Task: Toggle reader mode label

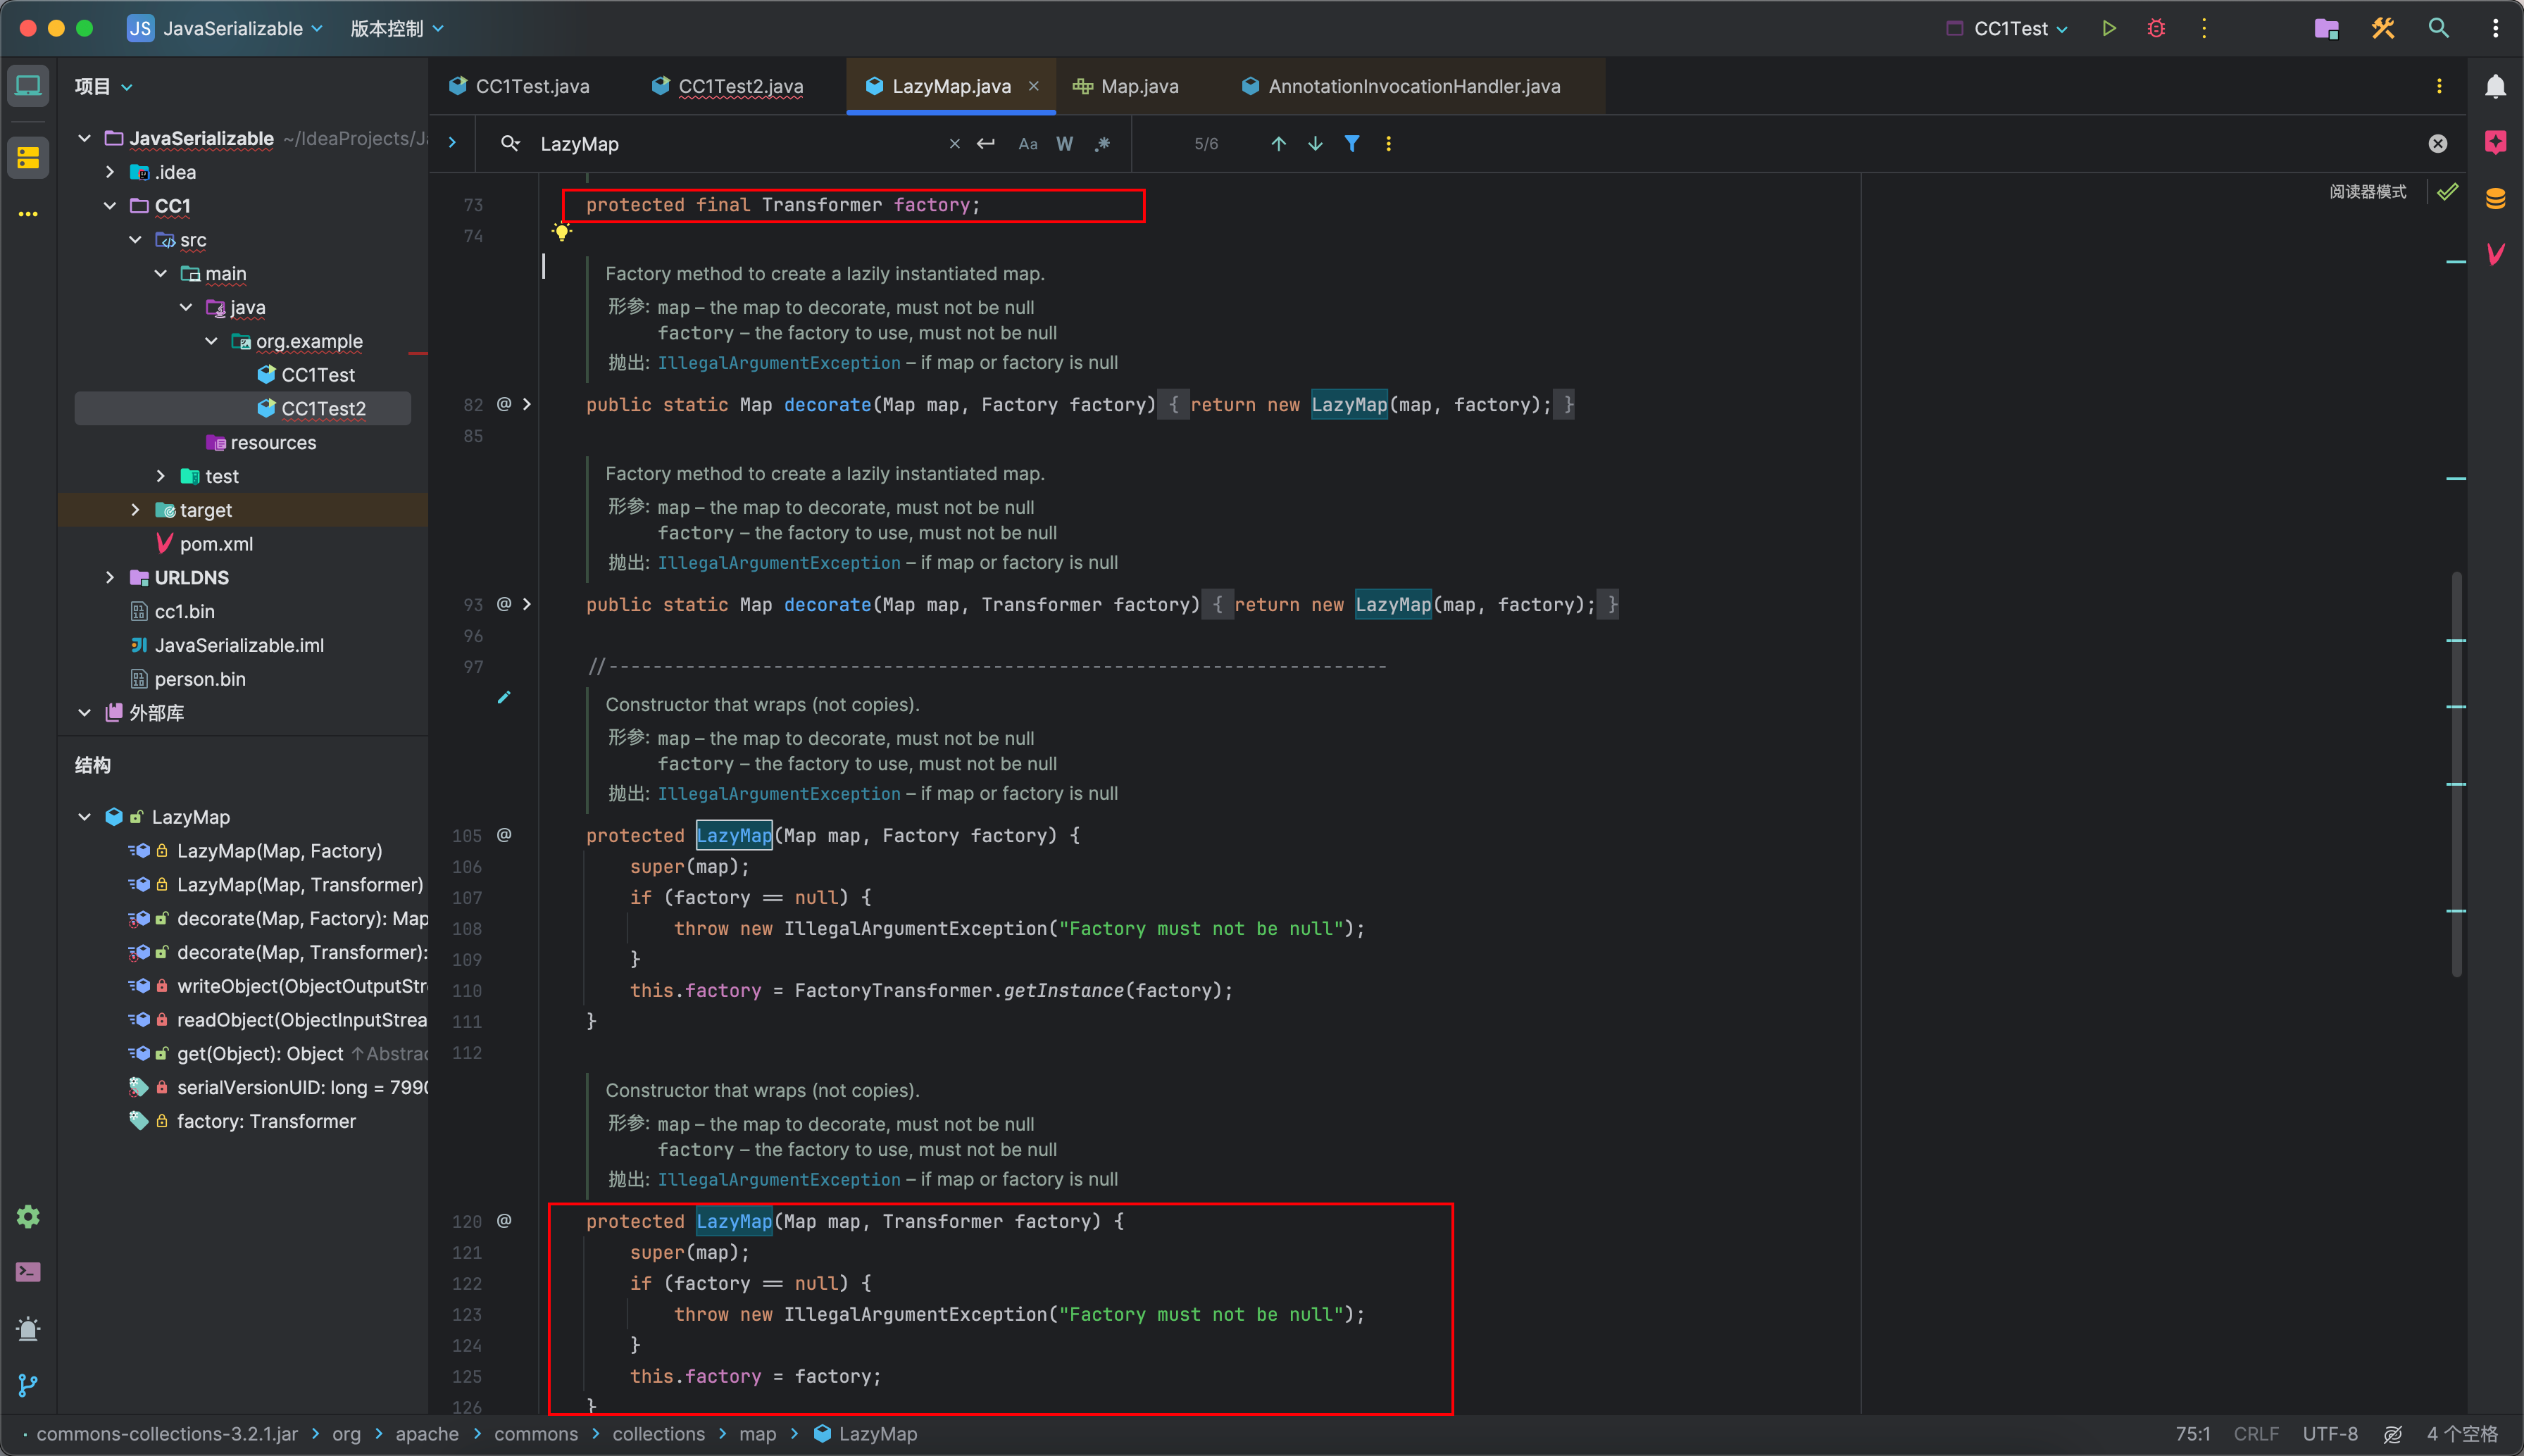Action: [x=2367, y=191]
